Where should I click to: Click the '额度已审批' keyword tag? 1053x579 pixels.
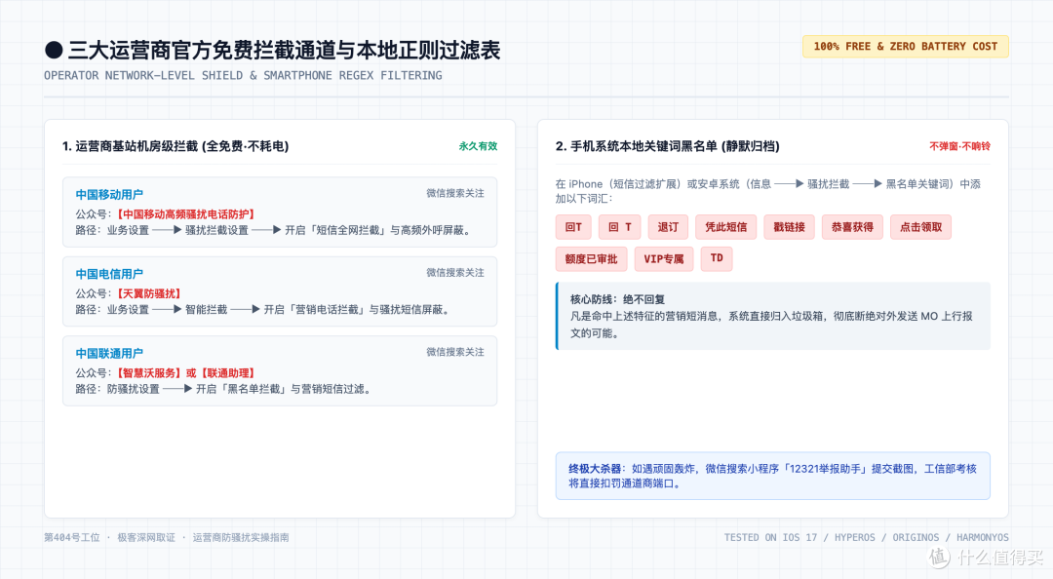(x=591, y=258)
